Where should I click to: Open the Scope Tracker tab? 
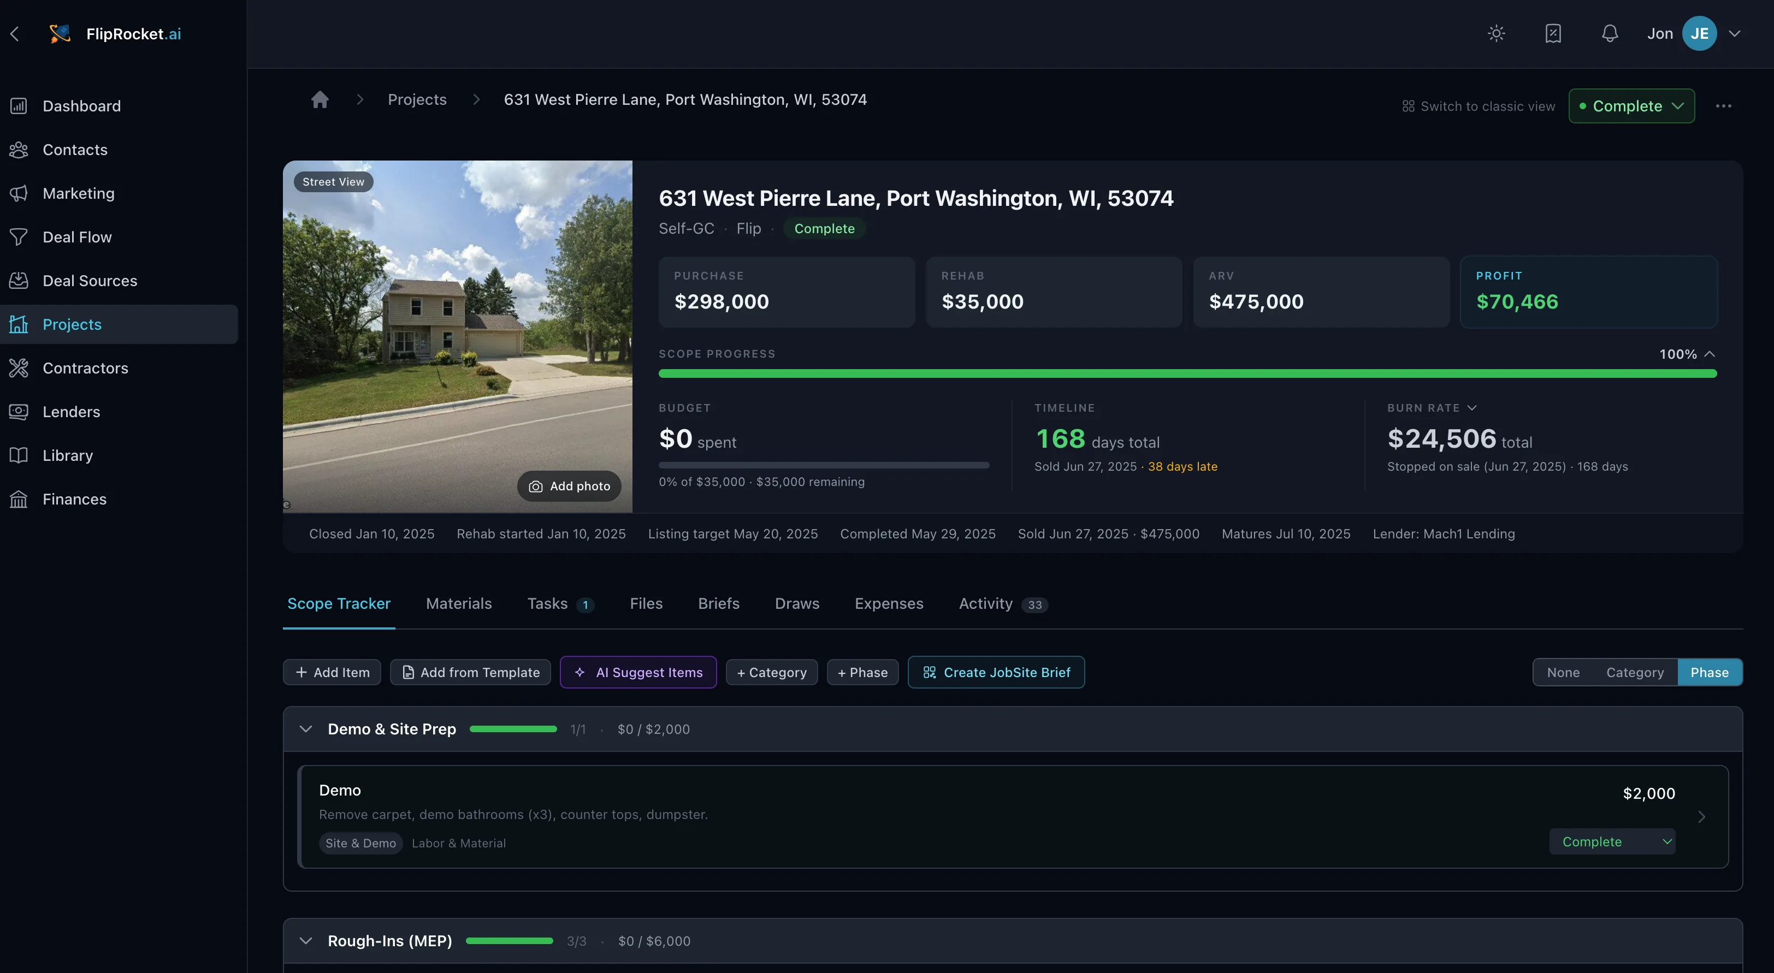[338, 604]
